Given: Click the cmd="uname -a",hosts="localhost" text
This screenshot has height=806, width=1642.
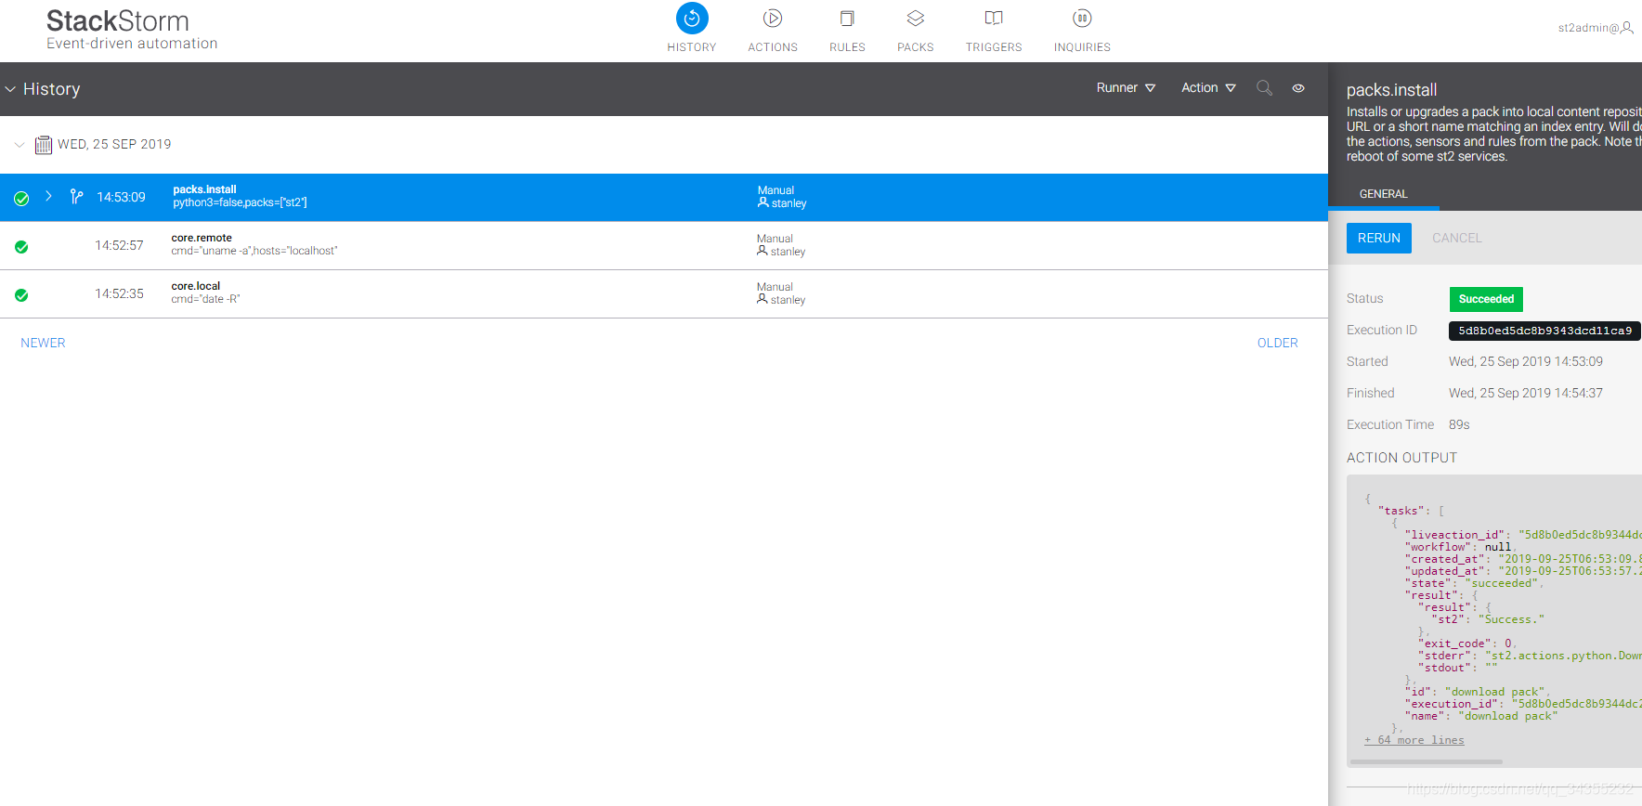Looking at the screenshot, I should [x=254, y=251].
